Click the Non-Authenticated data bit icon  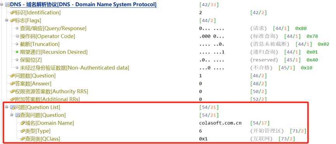pos(17,68)
